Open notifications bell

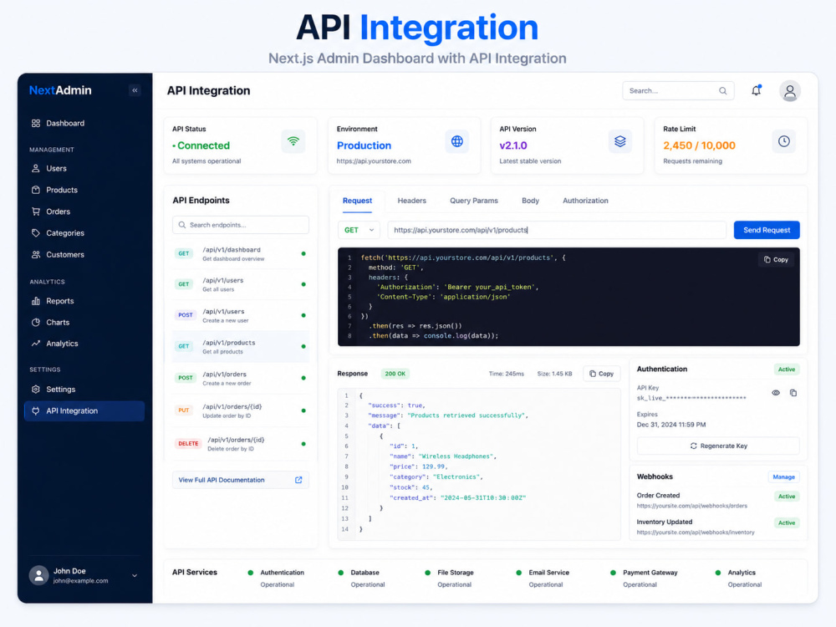(x=756, y=90)
